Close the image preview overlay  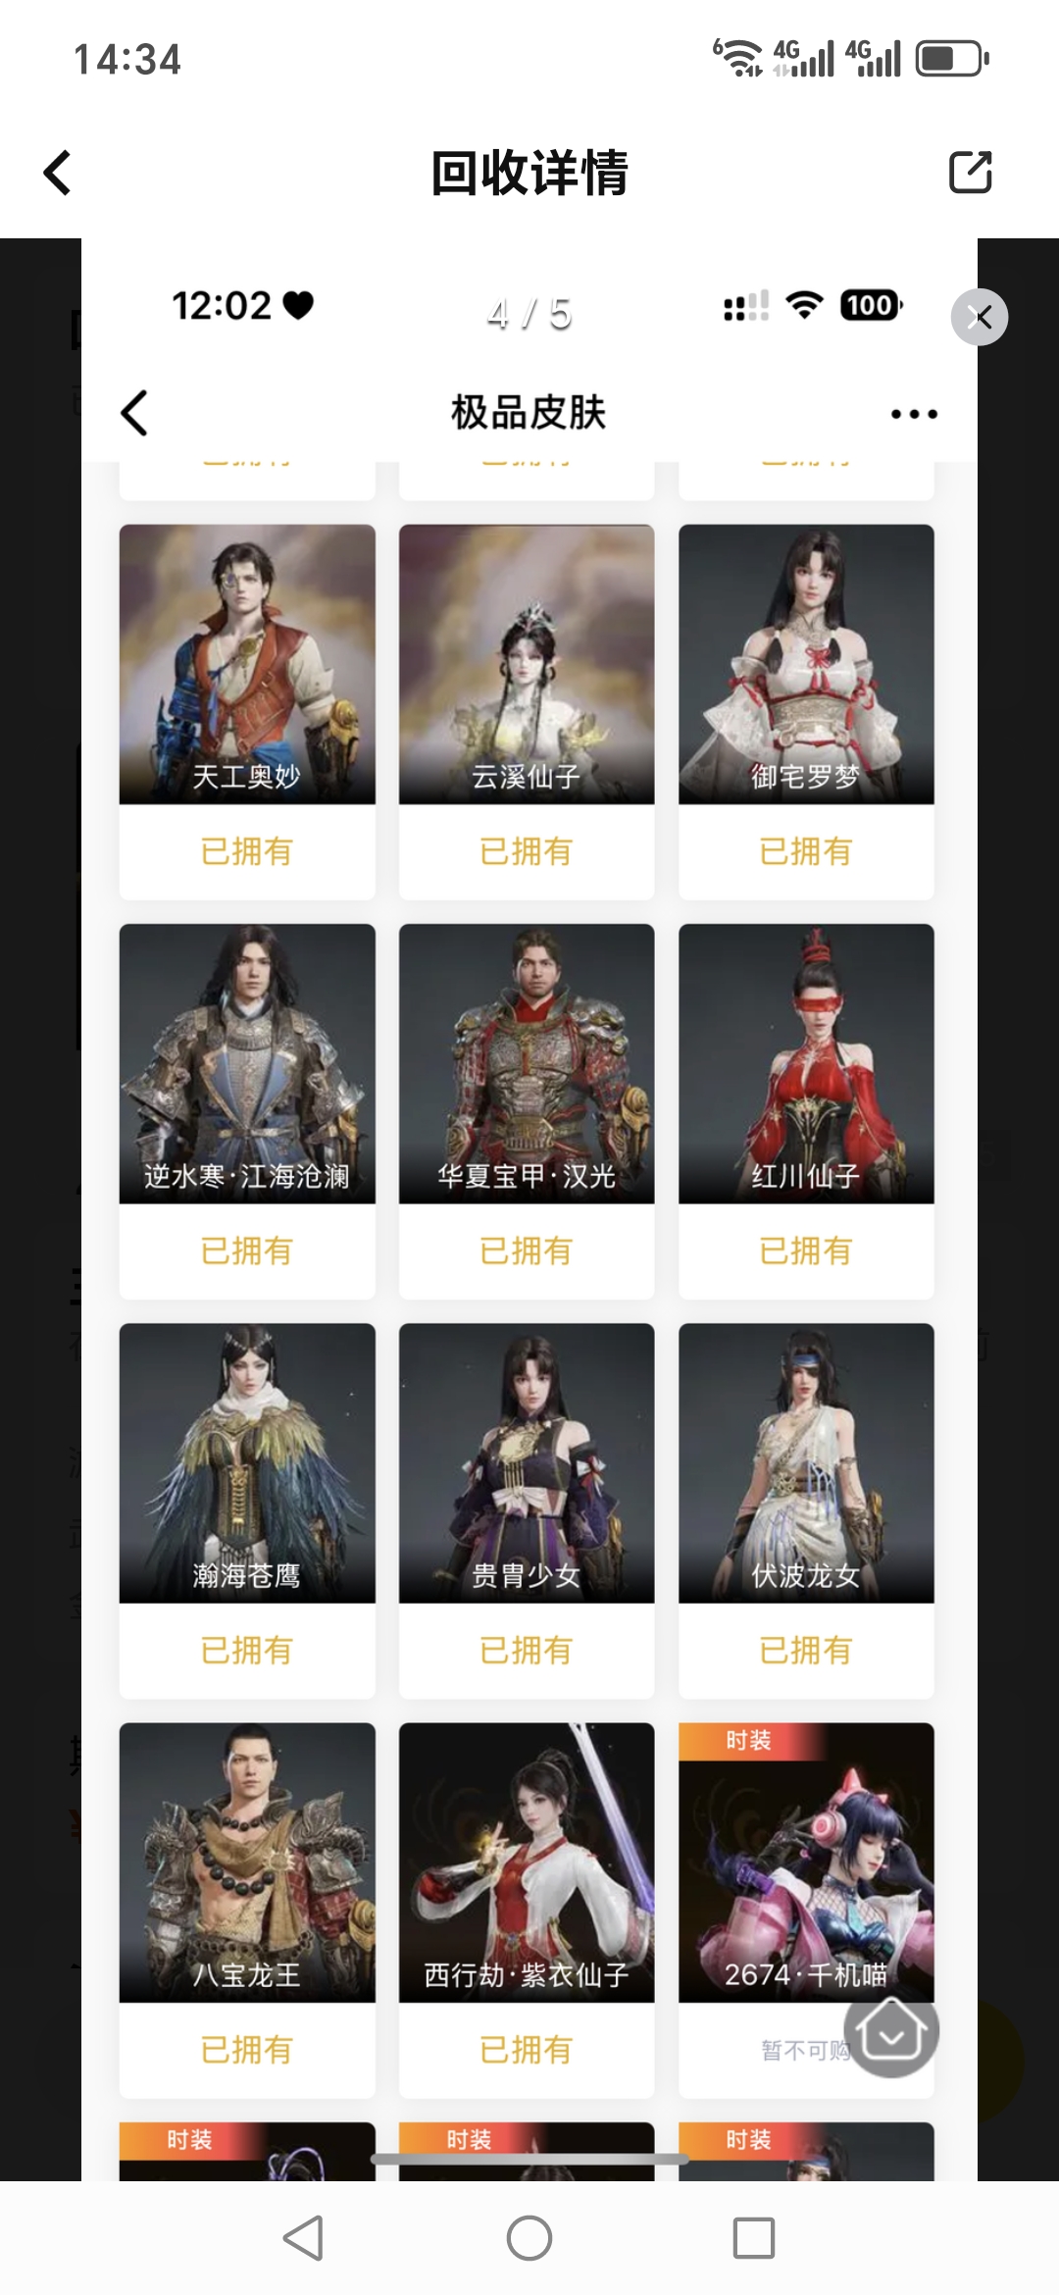tap(980, 317)
